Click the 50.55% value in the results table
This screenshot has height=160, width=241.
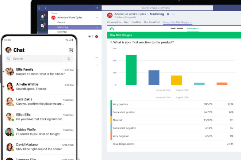[208, 104]
